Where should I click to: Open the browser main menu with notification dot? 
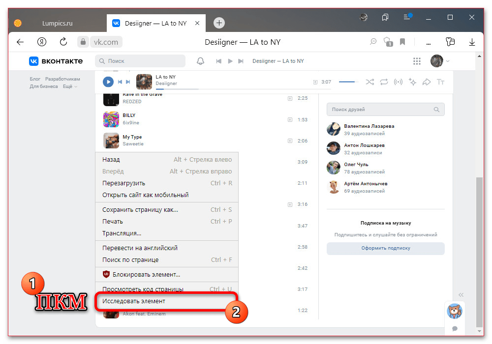pyautogui.click(x=407, y=17)
